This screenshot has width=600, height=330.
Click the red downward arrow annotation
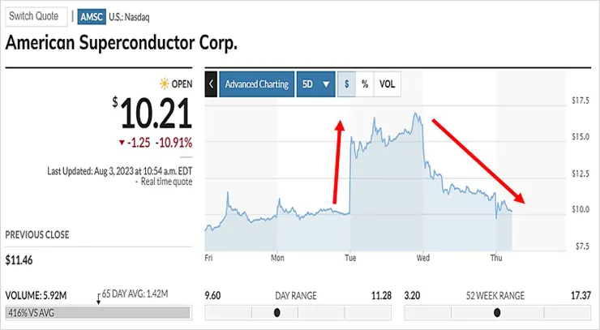(478, 162)
